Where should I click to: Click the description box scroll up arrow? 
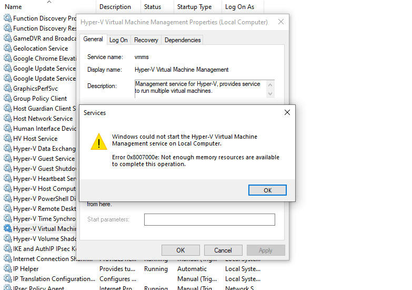(x=270, y=85)
